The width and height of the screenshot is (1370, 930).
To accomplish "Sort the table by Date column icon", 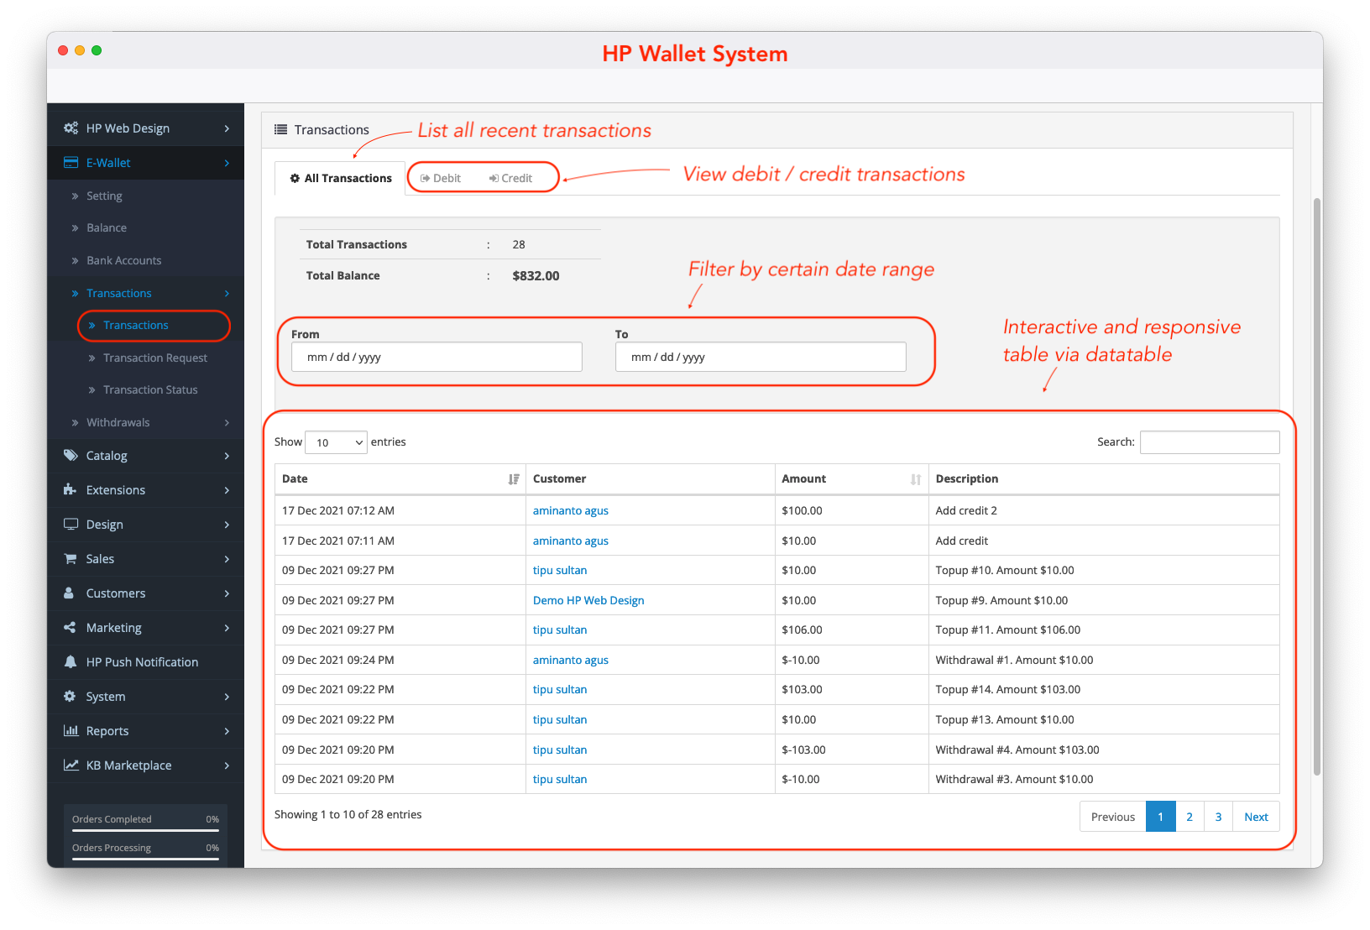I will (514, 479).
